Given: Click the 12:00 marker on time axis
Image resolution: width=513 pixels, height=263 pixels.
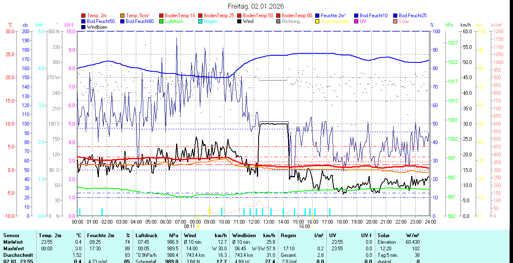Looking at the screenshot, I should pos(254,222).
